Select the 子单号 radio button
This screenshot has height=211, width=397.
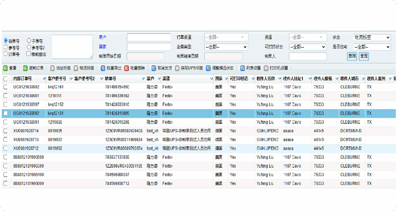tap(29, 40)
